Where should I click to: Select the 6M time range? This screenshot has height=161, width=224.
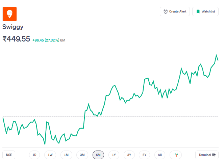point(98,155)
